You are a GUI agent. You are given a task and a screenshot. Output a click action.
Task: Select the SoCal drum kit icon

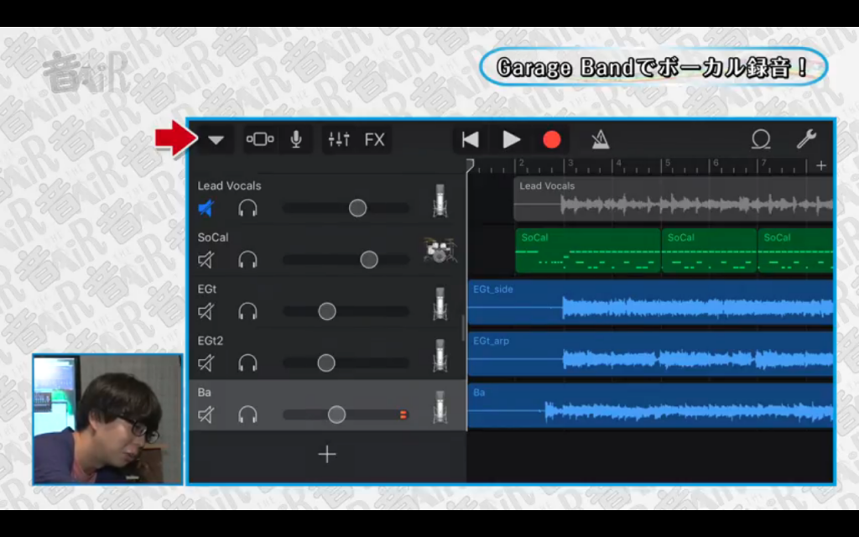point(440,250)
